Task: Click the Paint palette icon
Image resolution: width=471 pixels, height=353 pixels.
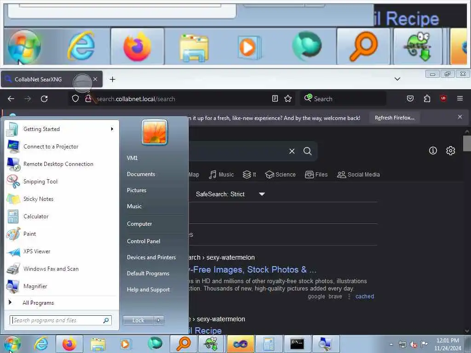Action: click(13, 234)
